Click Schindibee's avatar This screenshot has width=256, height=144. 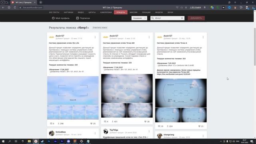tap(52, 133)
